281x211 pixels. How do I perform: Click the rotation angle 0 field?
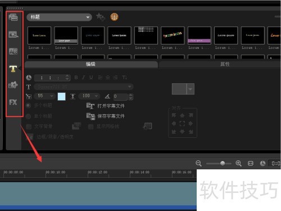coord(121,97)
